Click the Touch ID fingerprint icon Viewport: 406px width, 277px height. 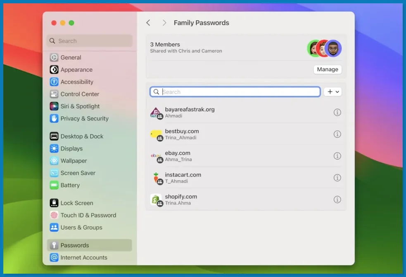(x=54, y=215)
